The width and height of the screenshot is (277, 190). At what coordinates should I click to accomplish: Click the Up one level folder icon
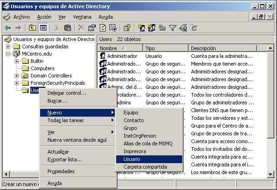click(x=33, y=28)
